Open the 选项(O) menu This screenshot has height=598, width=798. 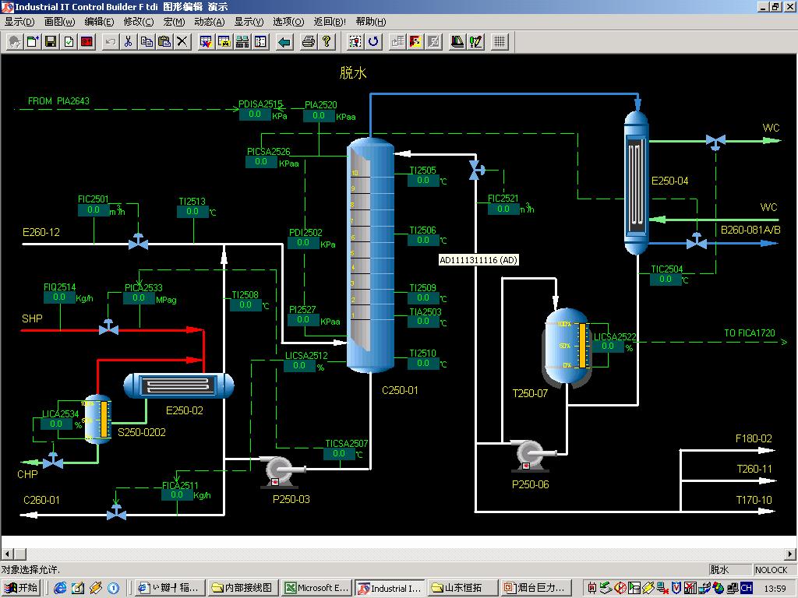tap(288, 22)
